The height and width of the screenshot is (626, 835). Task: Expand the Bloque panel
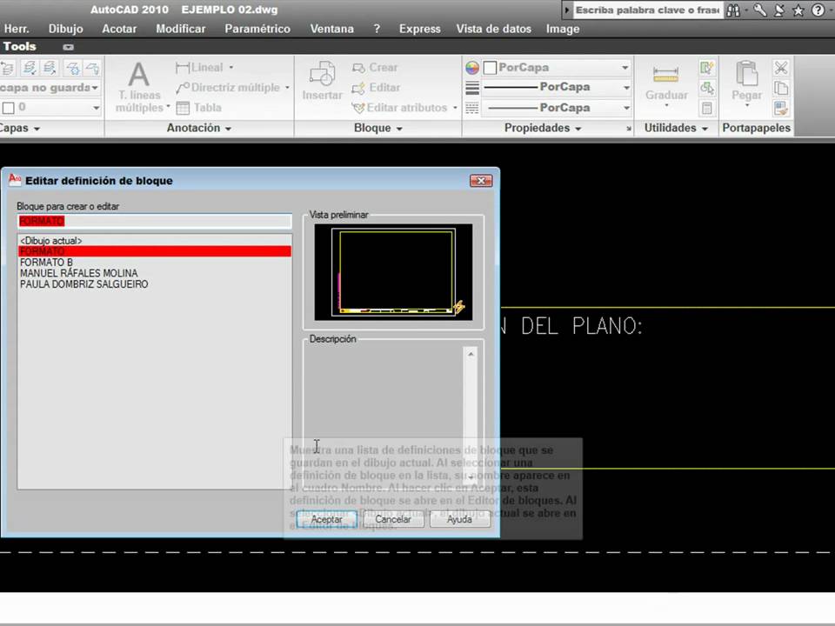(x=378, y=129)
